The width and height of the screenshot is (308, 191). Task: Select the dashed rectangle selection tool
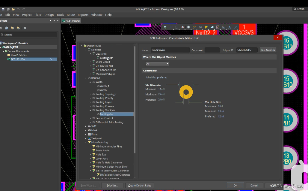pyautogui.click(x=176, y=27)
